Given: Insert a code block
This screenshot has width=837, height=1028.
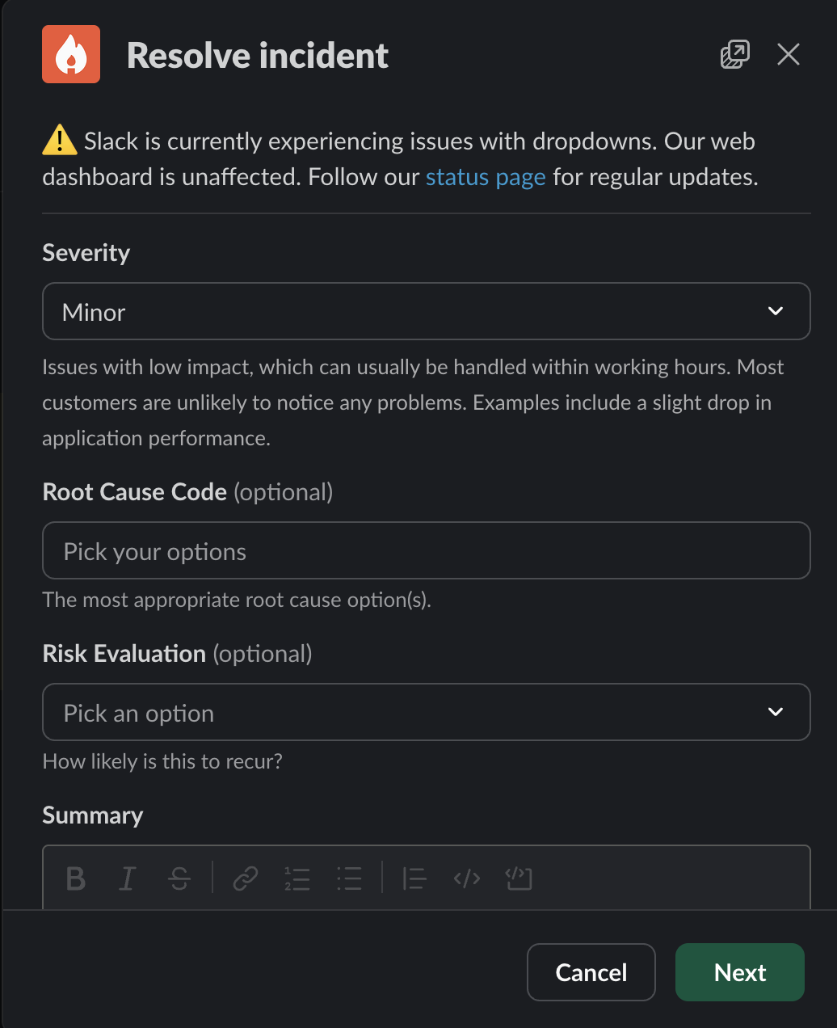Looking at the screenshot, I should coord(519,878).
